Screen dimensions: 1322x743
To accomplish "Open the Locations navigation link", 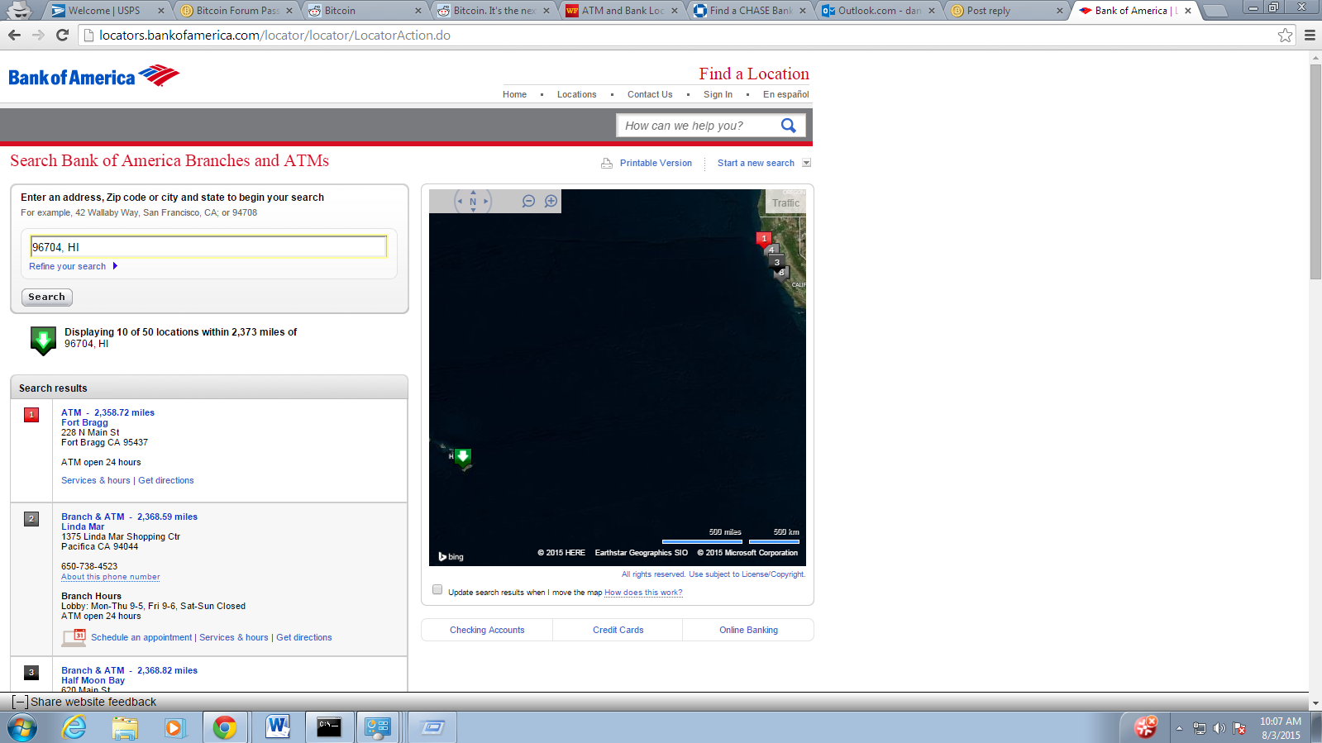I will 576,94.
